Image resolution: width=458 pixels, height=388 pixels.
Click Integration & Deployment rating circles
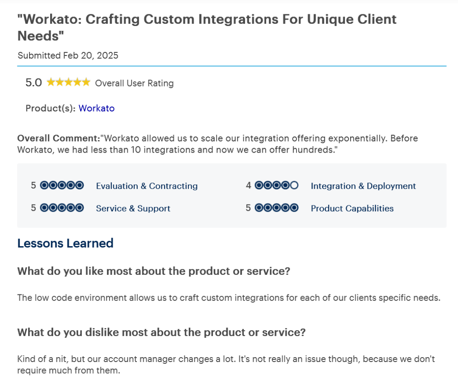tap(276, 185)
